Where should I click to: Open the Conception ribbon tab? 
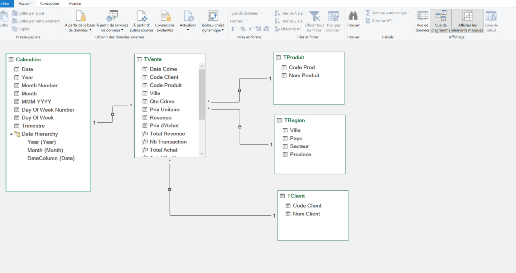50,4
